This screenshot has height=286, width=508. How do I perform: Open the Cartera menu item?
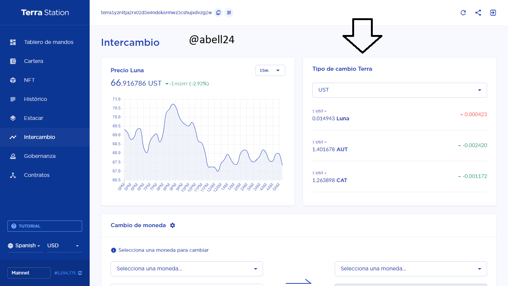45,61
